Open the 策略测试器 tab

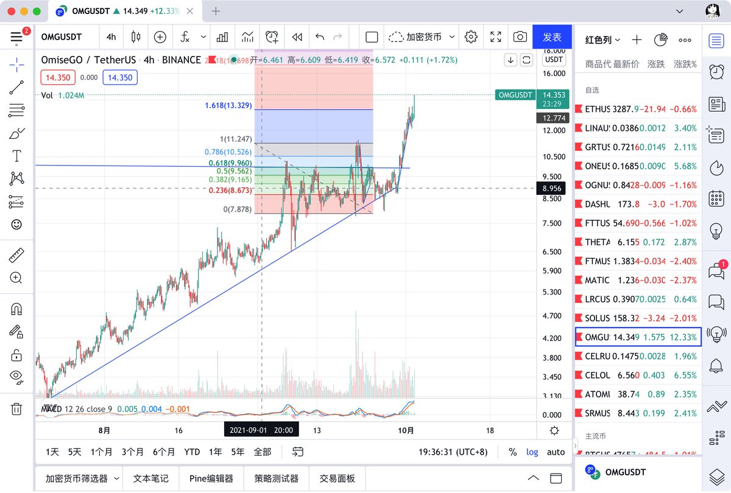(x=277, y=478)
